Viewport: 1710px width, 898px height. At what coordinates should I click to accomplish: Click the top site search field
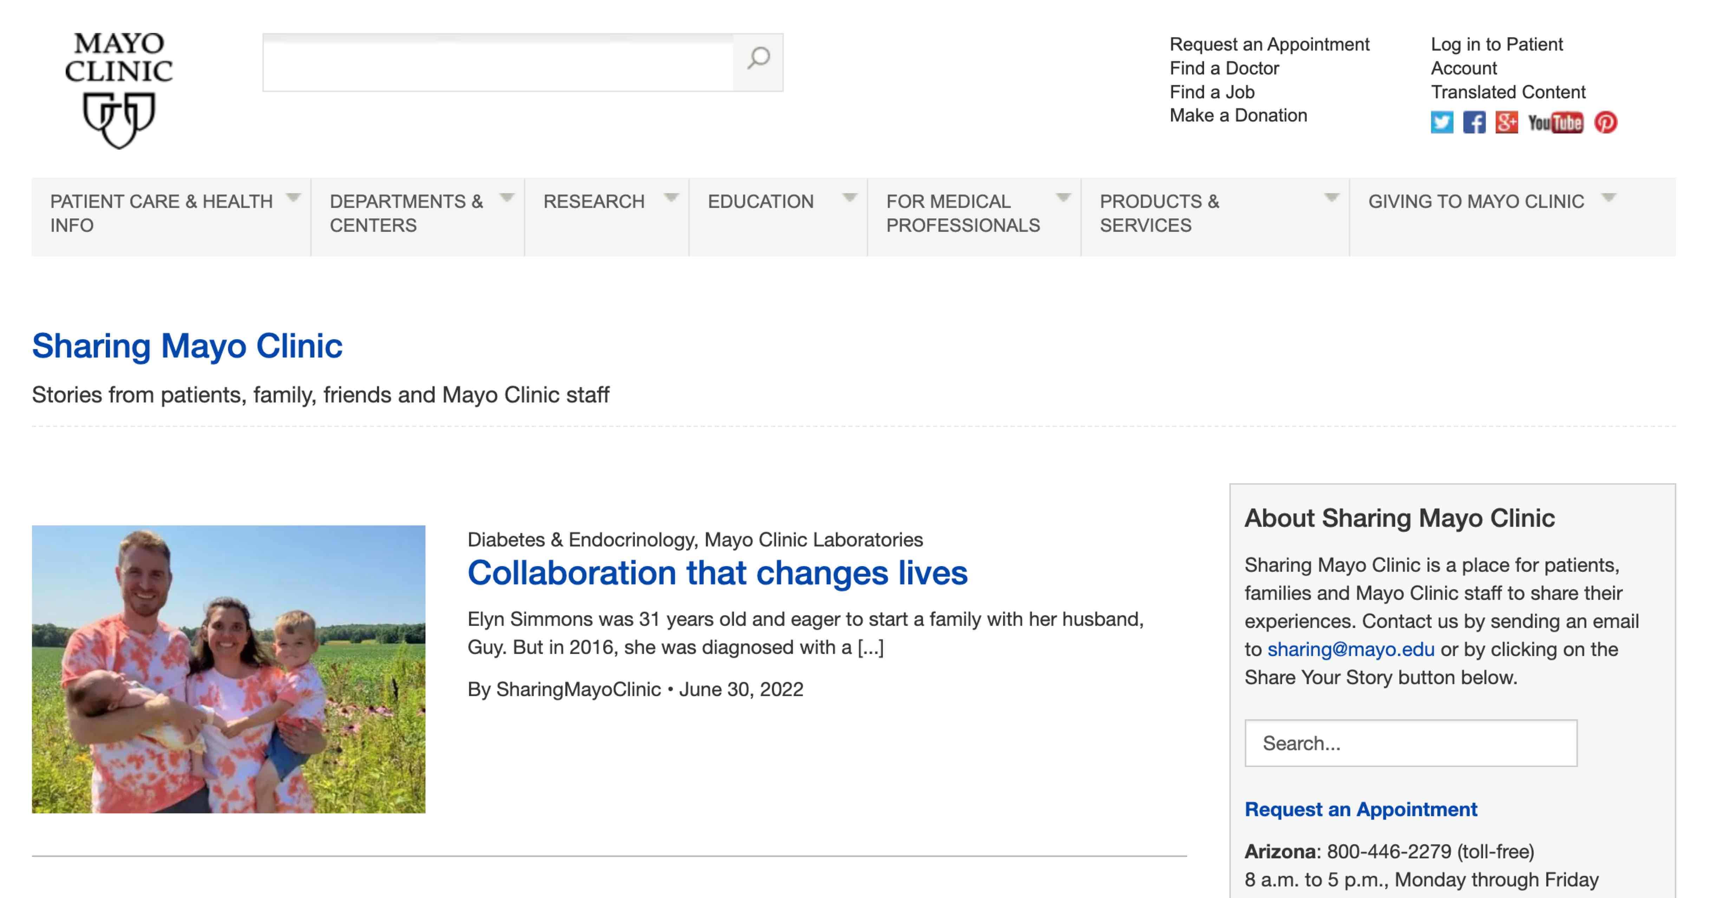498,63
